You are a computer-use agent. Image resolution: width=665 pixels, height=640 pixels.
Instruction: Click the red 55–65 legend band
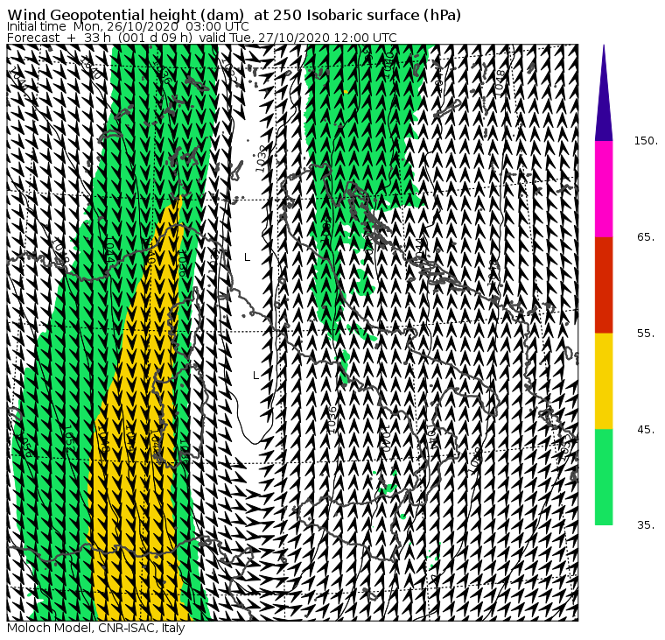604,285
